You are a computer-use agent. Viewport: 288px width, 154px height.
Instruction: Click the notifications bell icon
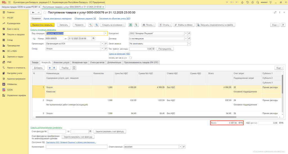(242, 2)
